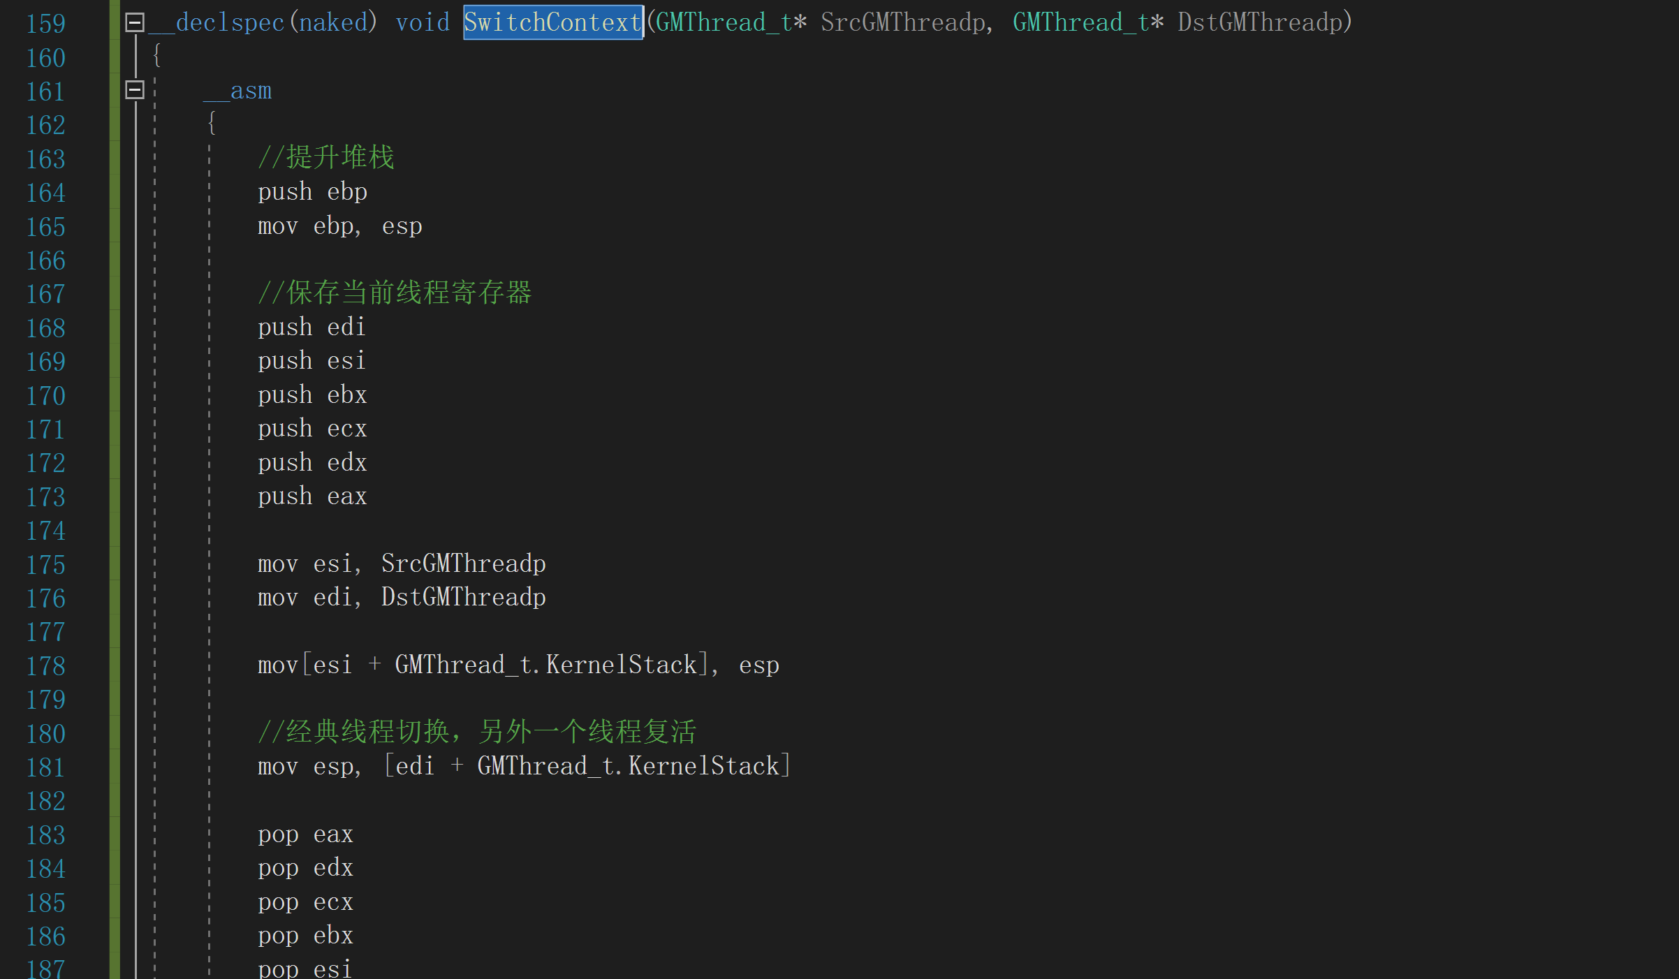Image resolution: width=1679 pixels, height=979 pixels.
Task: Select line number 175 in gutter
Action: coord(46,565)
